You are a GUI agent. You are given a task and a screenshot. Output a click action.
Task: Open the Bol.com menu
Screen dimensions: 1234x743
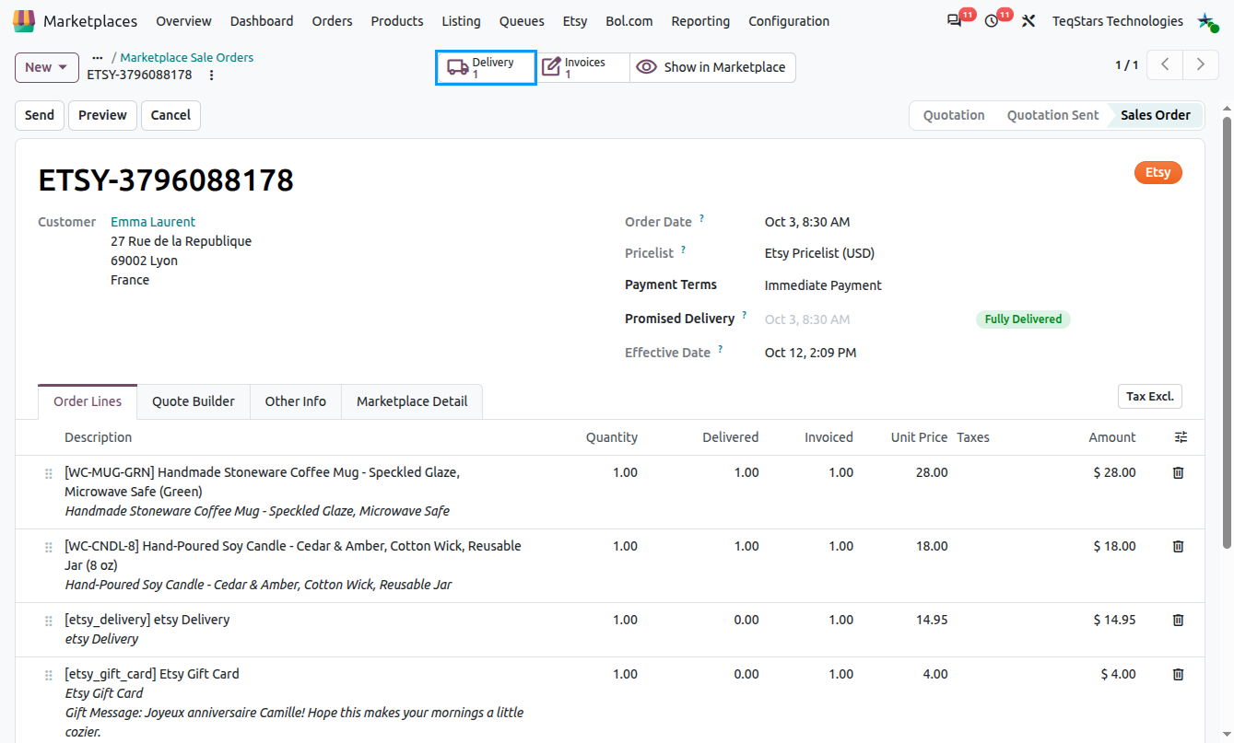click(x=629, y=20)
